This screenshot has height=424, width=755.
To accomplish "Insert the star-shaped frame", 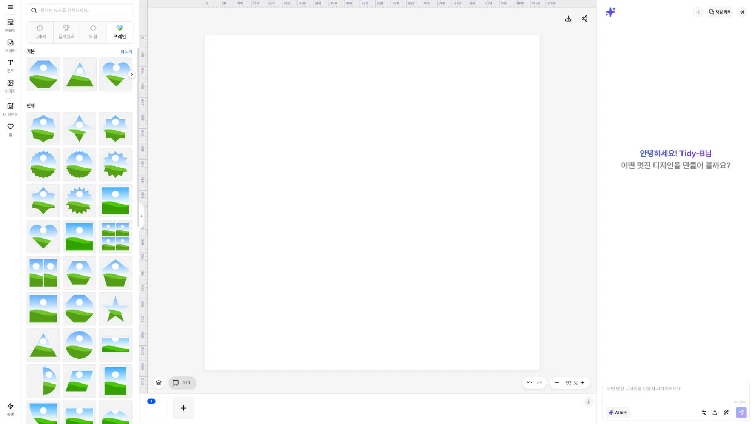I will 116,309.
